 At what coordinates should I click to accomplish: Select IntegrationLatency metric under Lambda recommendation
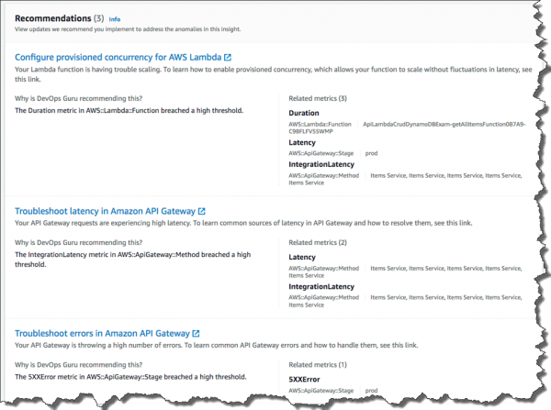click(x=321, y=164)
